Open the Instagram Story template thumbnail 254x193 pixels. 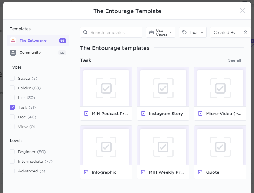click(x=163, y=88)
